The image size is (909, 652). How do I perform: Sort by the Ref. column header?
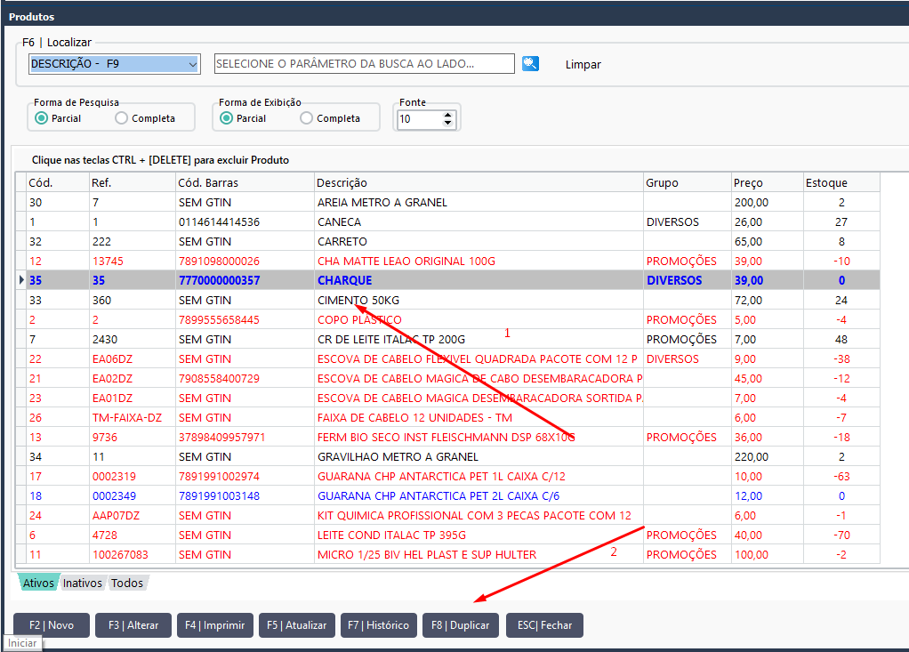[x=133, y=182]
